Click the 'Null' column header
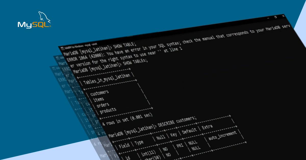306x160 pixels. point(161,137)
